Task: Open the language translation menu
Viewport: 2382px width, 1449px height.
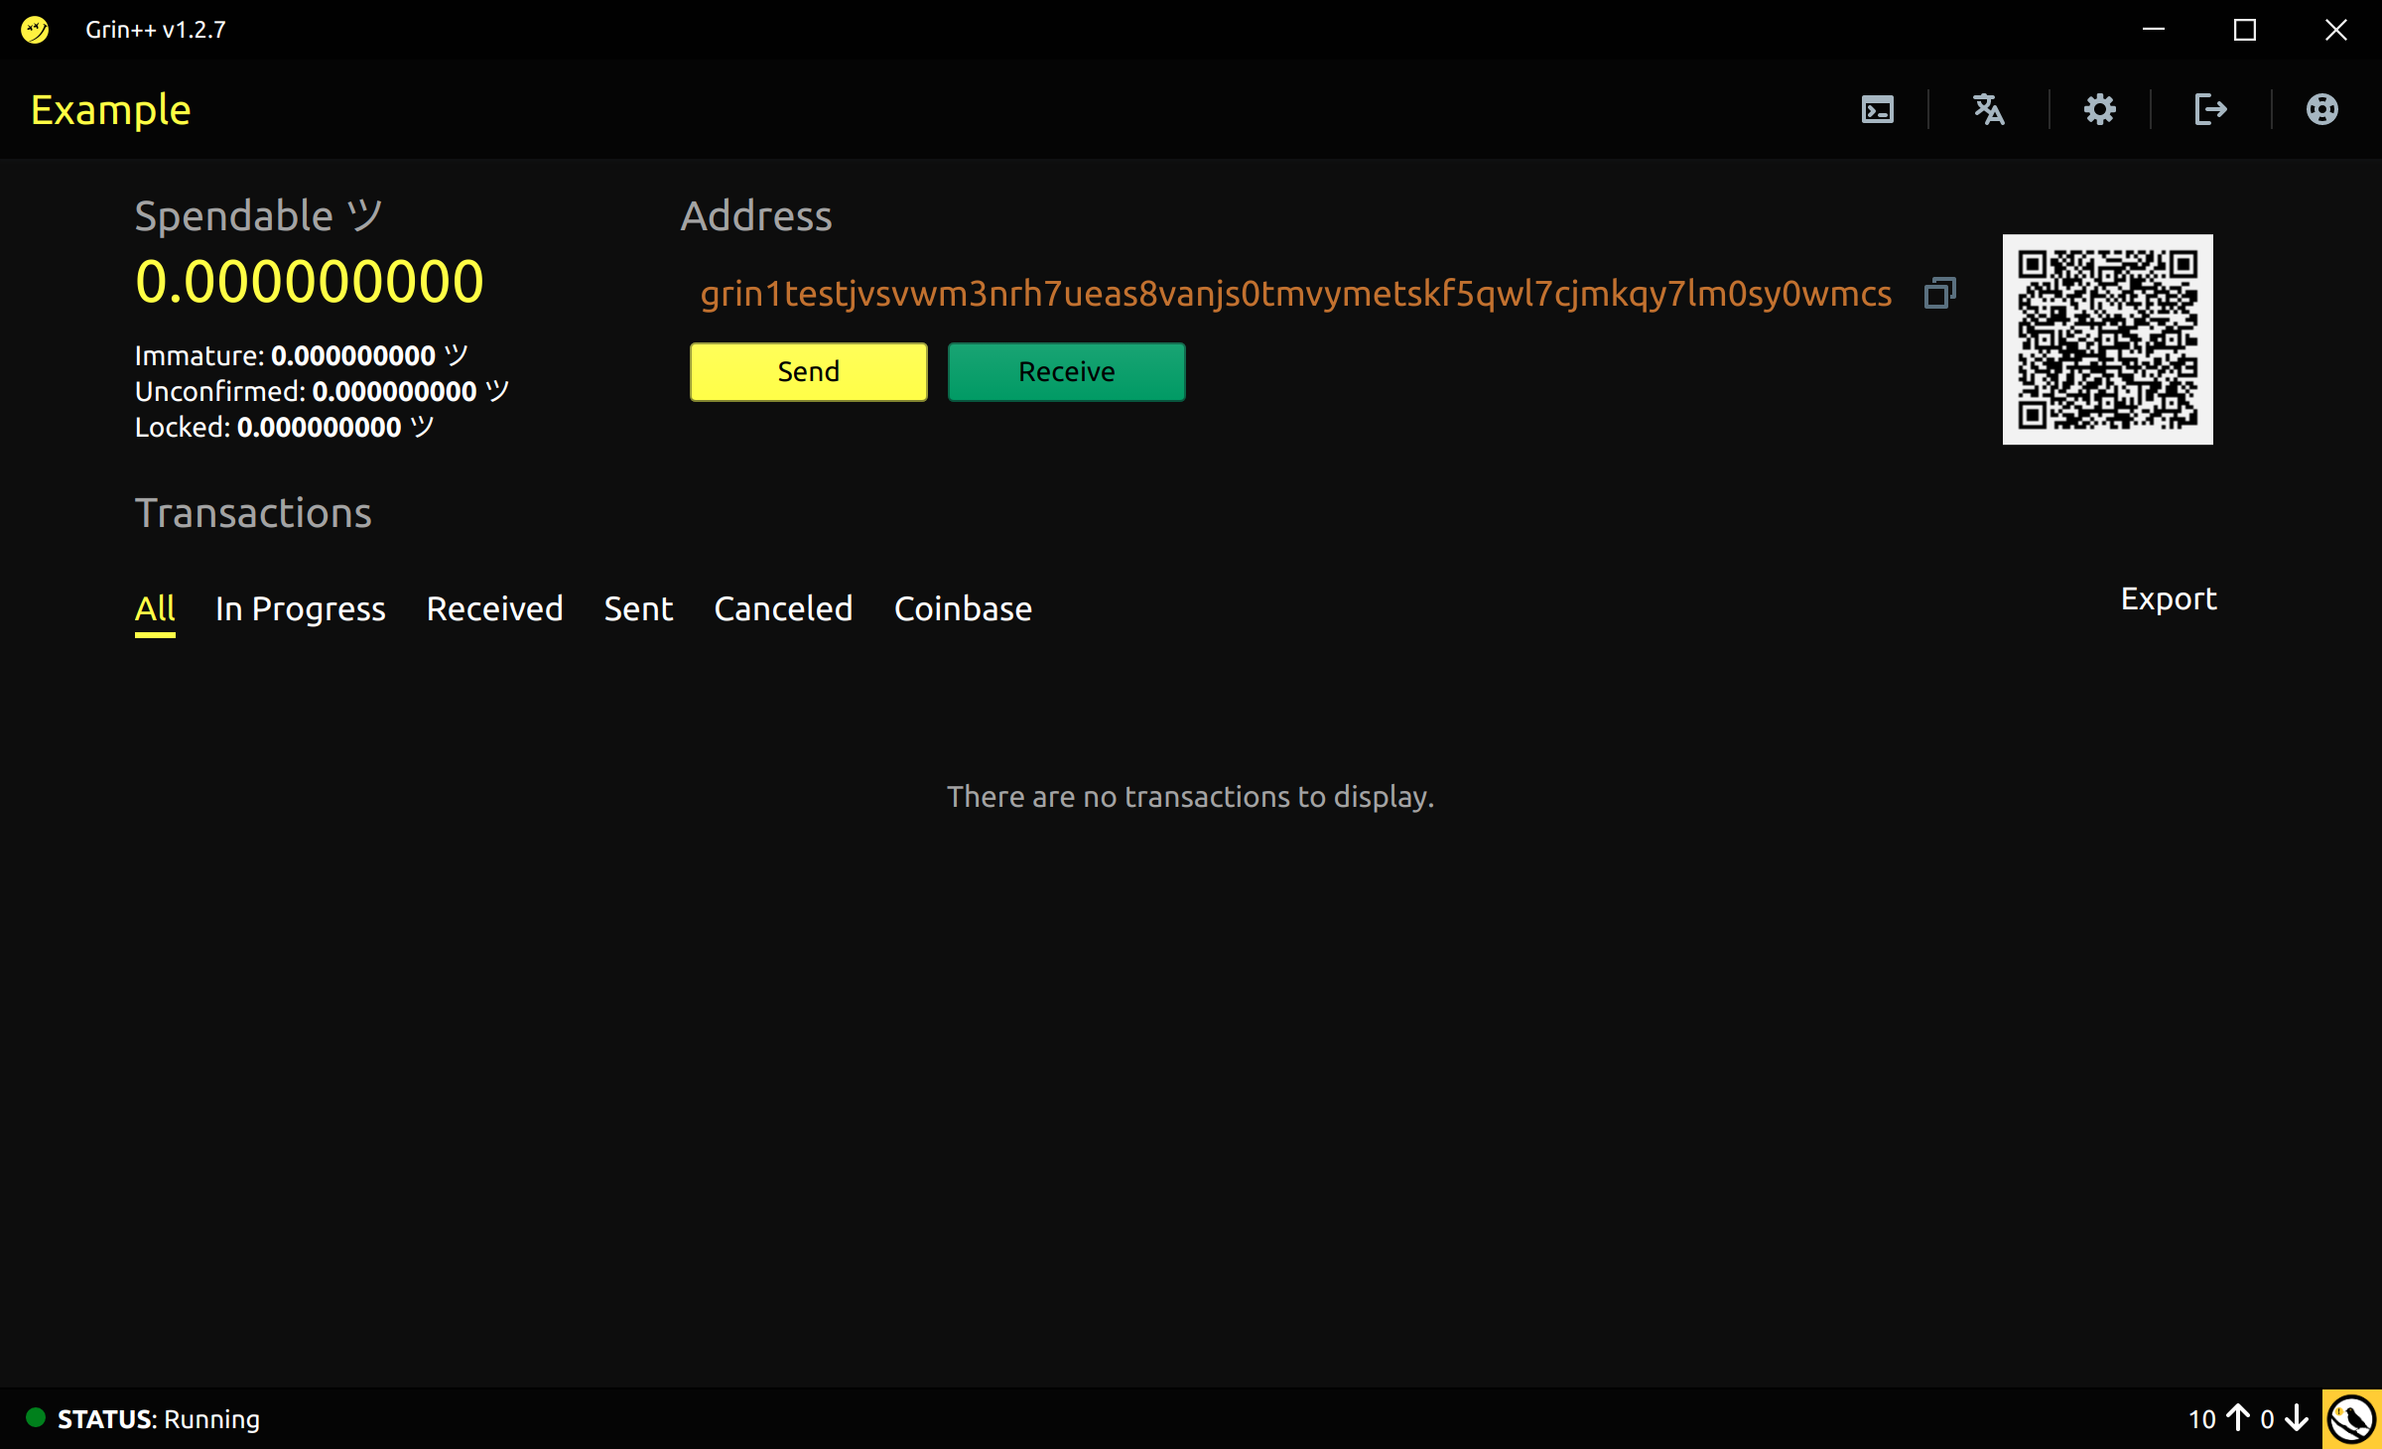Action: pos(1988,109)
